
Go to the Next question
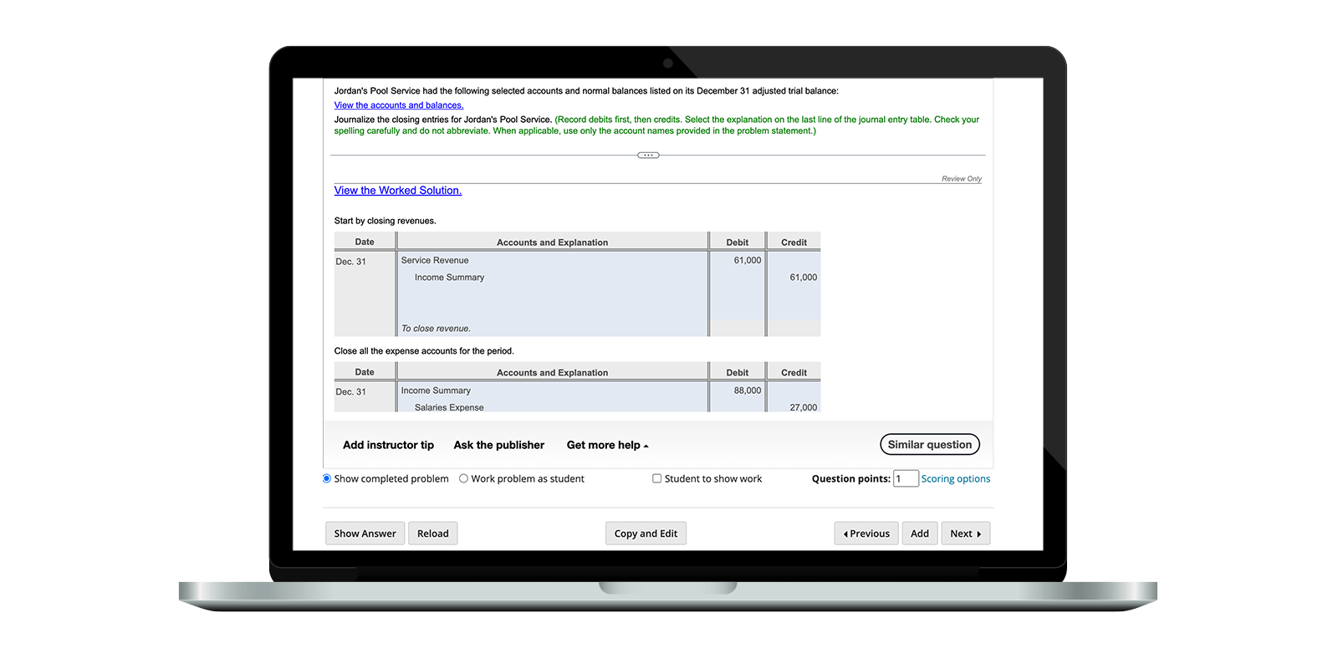[x=965, y=534]
